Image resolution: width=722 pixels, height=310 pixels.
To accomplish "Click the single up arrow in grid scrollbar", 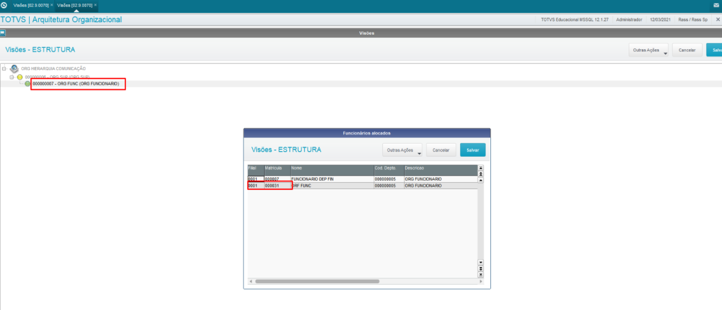I will (x=481, y=180).
